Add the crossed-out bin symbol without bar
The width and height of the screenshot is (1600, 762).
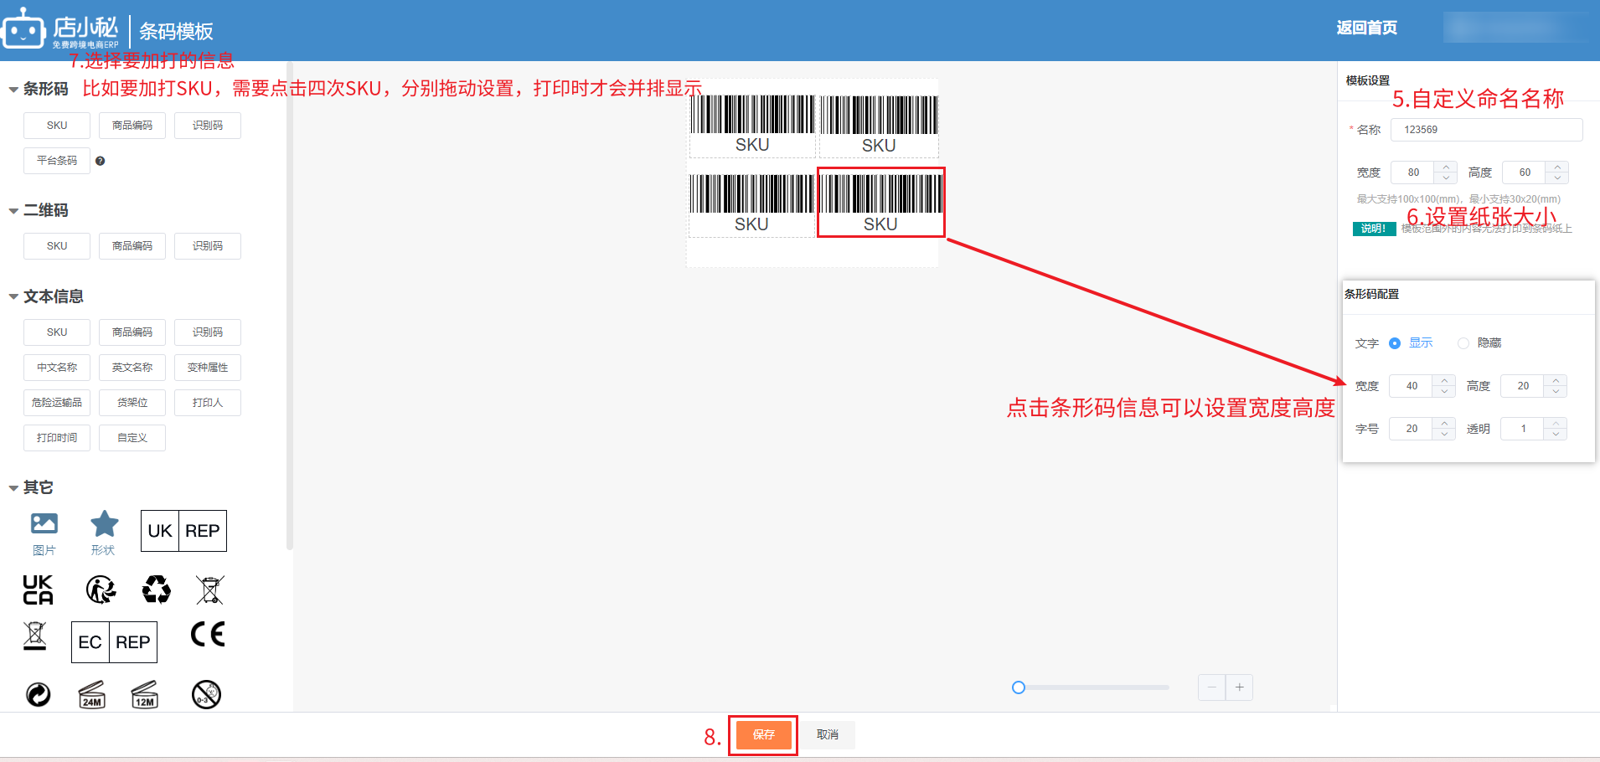(209, 590)
